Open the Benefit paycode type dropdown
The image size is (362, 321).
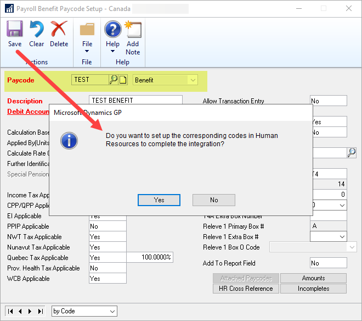coord(192,80)
